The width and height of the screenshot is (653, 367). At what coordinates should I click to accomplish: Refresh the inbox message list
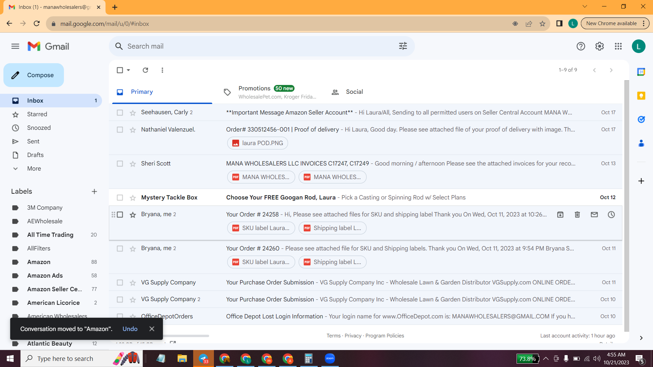click(145, 70)
